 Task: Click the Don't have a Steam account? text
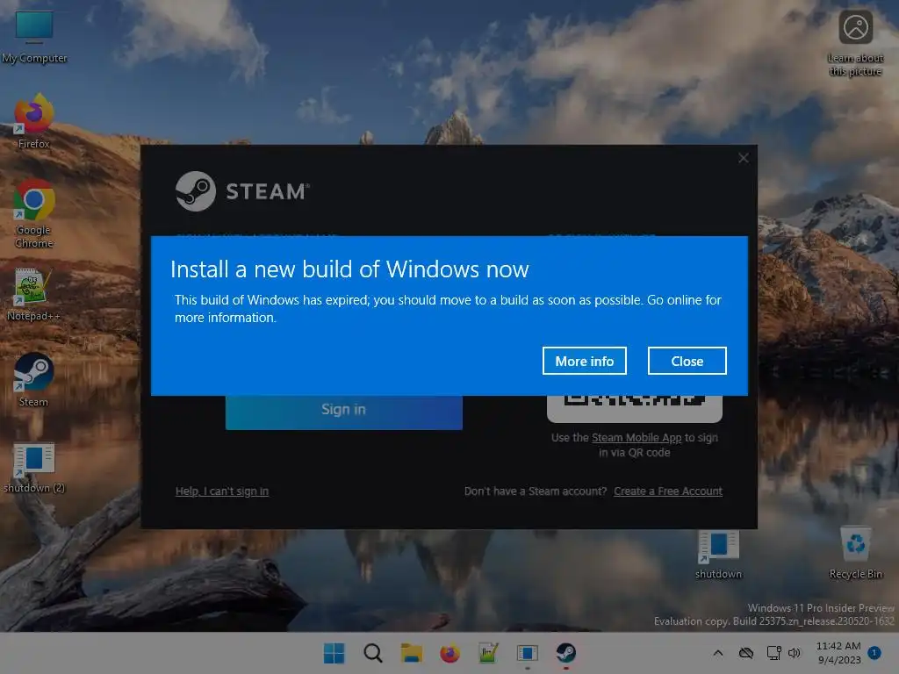pyautogui.click(x=536, y=491)
